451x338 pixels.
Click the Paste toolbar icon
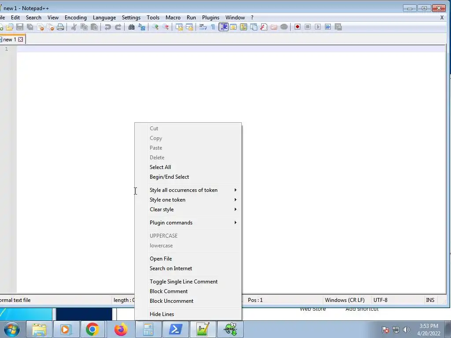[94, 27]
